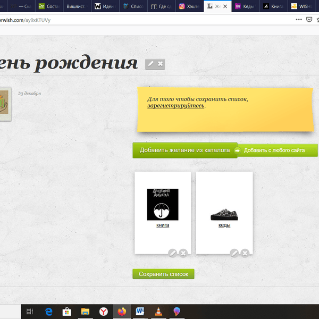This screenshot has width=319, height=319.
Task: Follow the зарегистрируйтесь link in yellow note
Action: click(x=175, y=106)
